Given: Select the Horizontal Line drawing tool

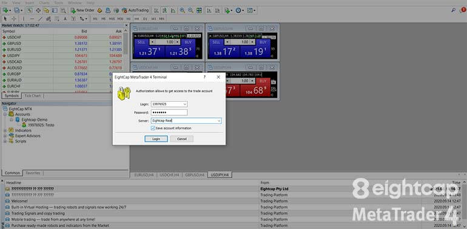Looking at the screenshot, I should 32,18.
